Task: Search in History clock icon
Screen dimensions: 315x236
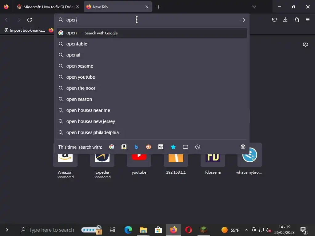Action: [x=198, y=147]
